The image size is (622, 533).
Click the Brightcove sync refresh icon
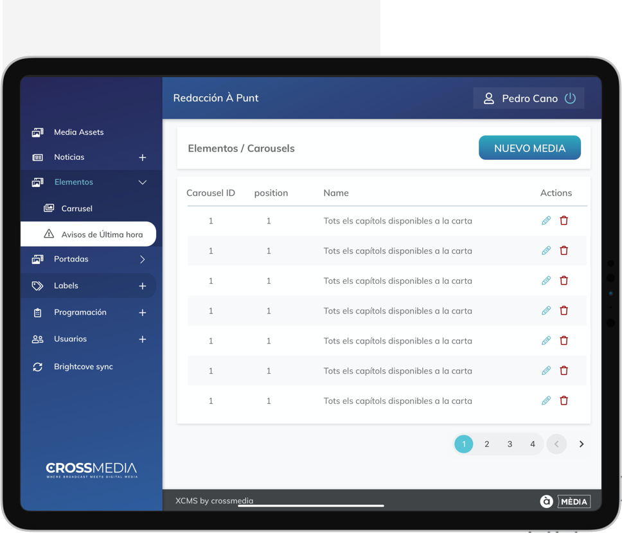(x=38, y=367)
